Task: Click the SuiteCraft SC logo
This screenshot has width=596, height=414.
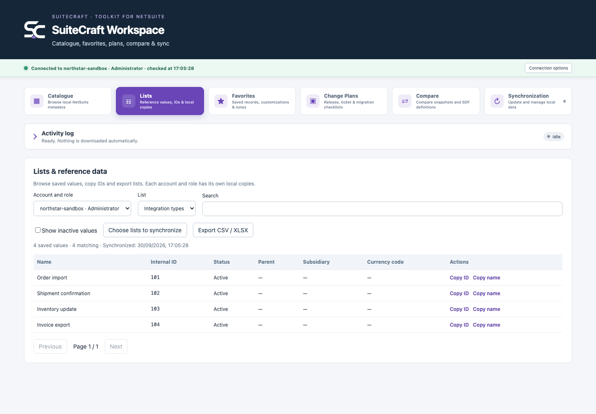Action: pyautogui.click(x=35, y=30)
